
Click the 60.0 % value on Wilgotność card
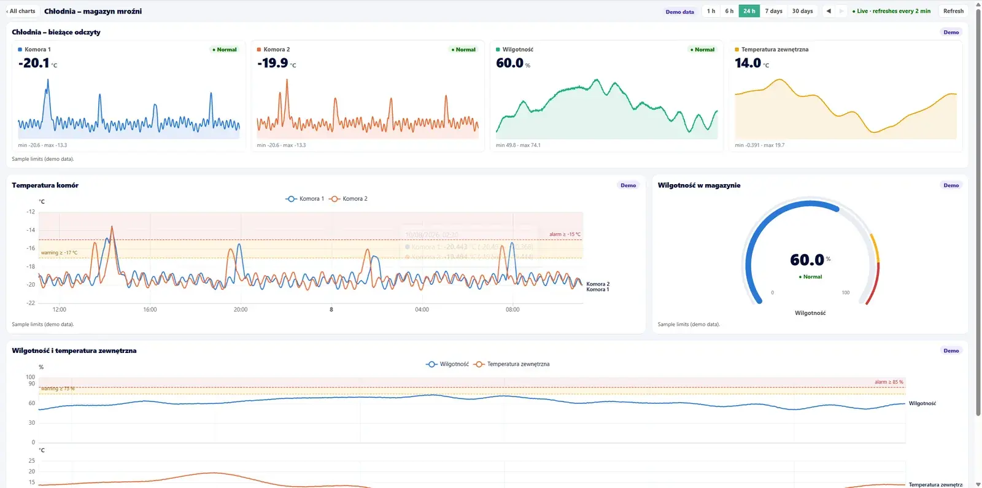click(x=512, y=63)
